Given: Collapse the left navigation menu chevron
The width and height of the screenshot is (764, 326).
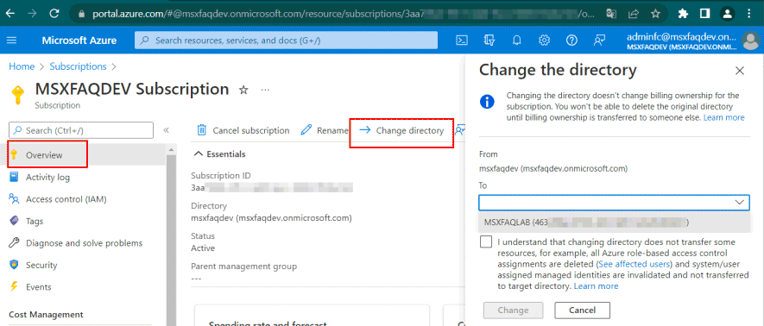Looking at the screenshot, I should tap(166, 130).
